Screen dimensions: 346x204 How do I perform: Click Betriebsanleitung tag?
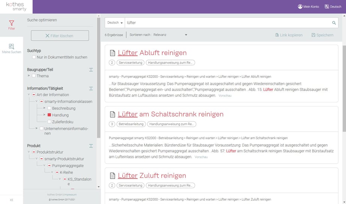tap(131, 124)
